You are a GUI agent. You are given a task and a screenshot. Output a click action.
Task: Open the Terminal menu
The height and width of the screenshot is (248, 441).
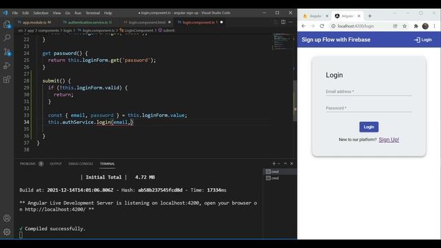pyautogui.click(x=92, y=13)
